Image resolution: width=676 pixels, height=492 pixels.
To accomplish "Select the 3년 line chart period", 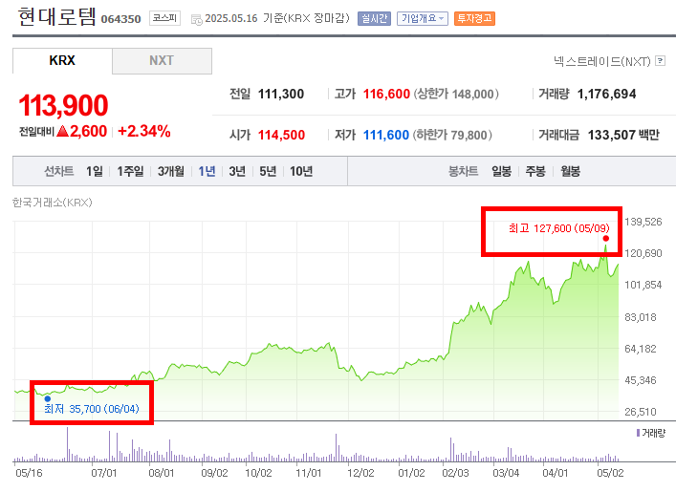I will 237,171.
